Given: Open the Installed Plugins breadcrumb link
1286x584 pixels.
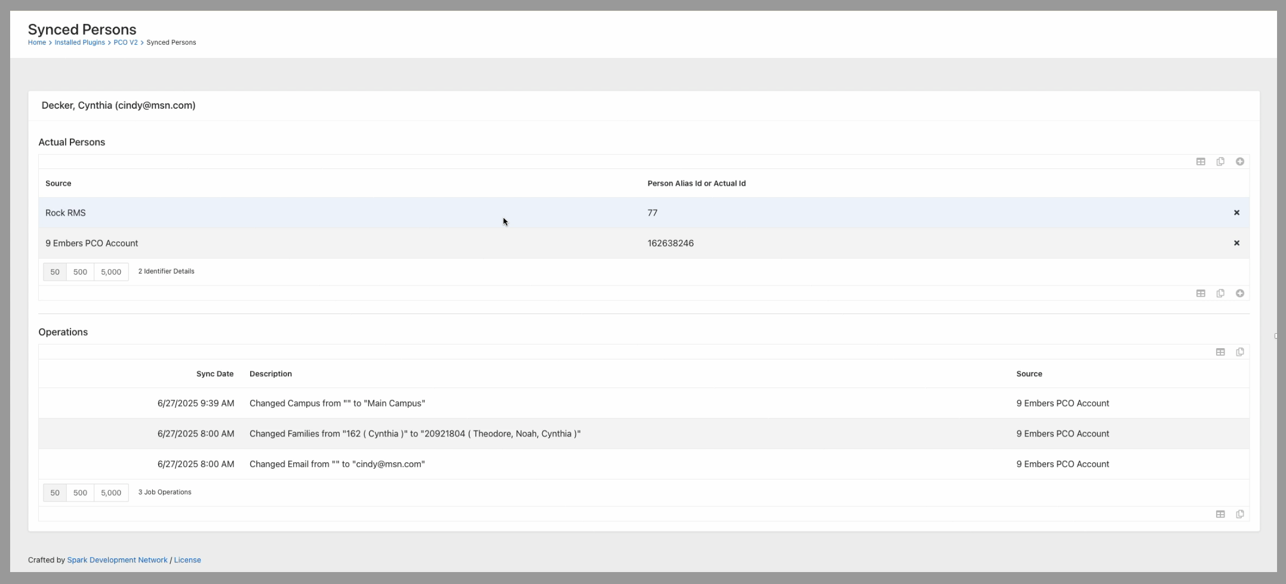Looking at the screenshot, I should (x=79, y=42).
